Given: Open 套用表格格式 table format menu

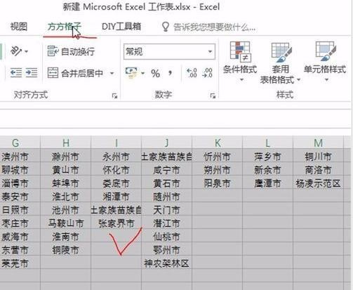Looking at the screenshot, I should (x=280, y=62).
